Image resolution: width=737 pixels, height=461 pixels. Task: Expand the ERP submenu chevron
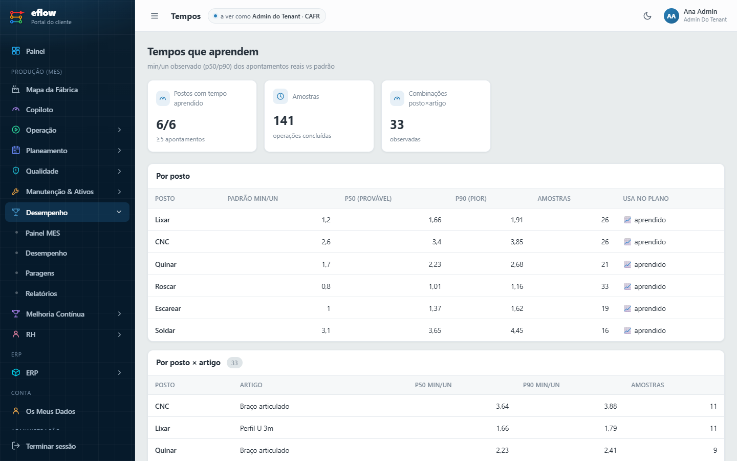pyautogui.click(x=119, y=373)
